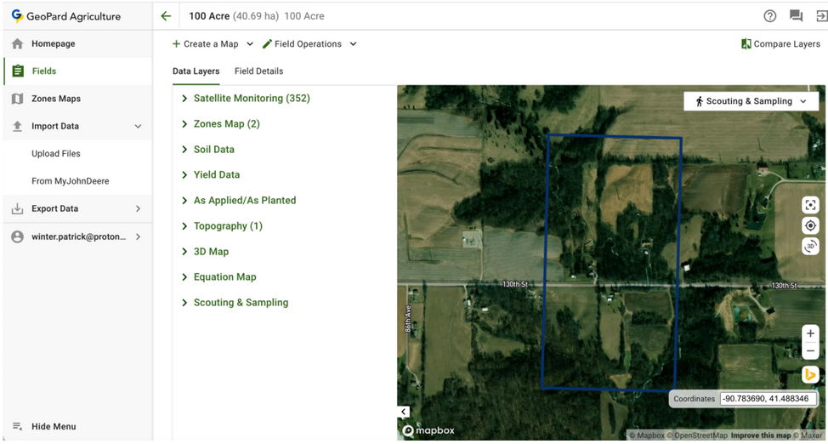828x444 pixels.
Task: Toggle the 3D map view
Action: 810,246
